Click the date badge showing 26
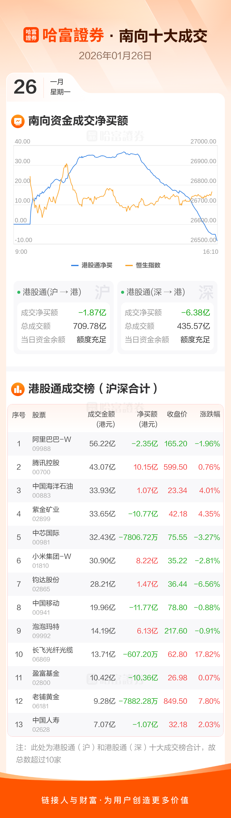 25,87
